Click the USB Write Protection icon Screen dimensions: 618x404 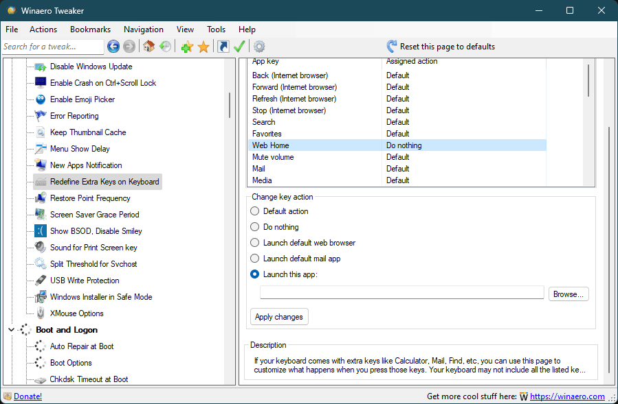pyautogui.click(x=40, y=281)
